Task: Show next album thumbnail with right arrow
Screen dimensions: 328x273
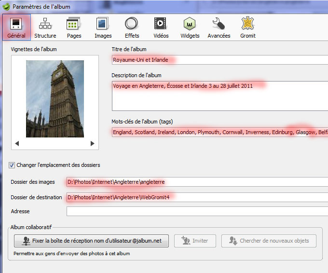Action: pyautogui.click(x=93, y=143)
